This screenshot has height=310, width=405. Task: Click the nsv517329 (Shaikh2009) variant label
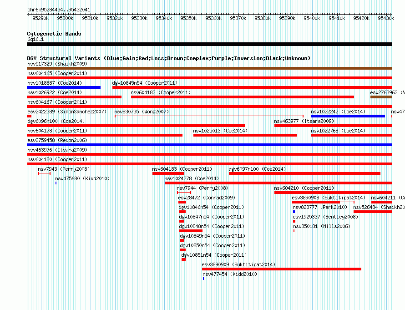tap(57, 64)
